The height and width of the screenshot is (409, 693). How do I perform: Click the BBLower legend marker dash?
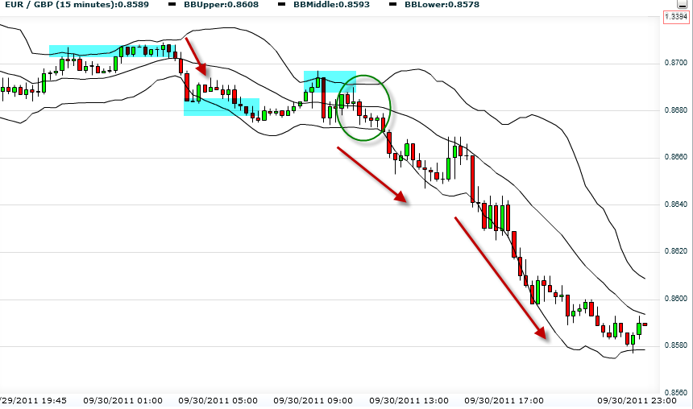click(392, 5)
